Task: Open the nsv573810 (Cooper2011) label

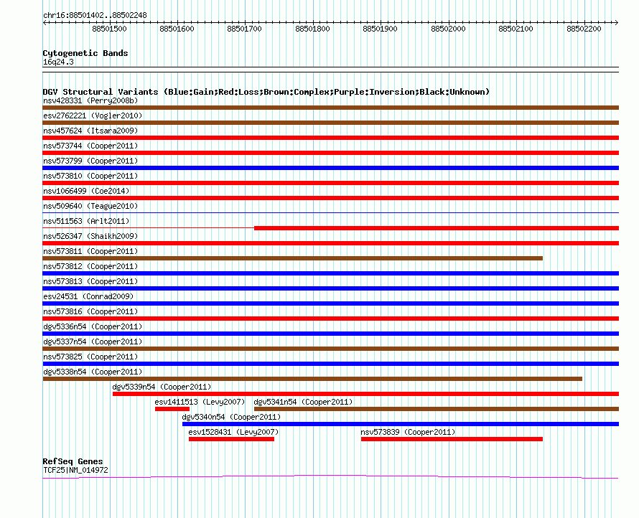Action: click(90, 176)
